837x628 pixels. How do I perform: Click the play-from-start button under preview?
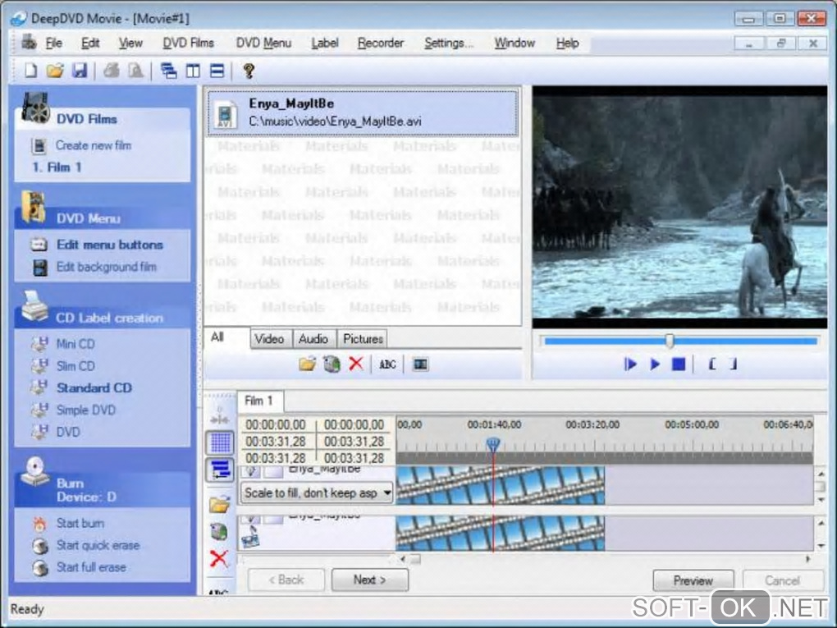tap(630, 364)
